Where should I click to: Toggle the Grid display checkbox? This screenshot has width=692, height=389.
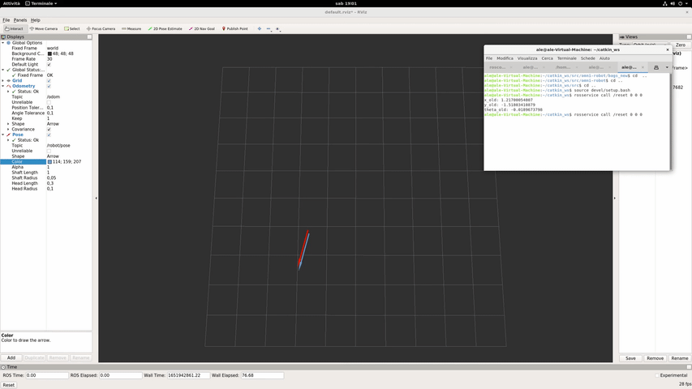click(49, 81)
